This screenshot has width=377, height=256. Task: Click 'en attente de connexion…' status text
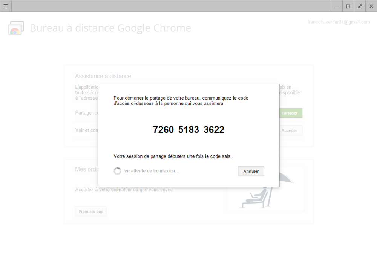point(152,171)
